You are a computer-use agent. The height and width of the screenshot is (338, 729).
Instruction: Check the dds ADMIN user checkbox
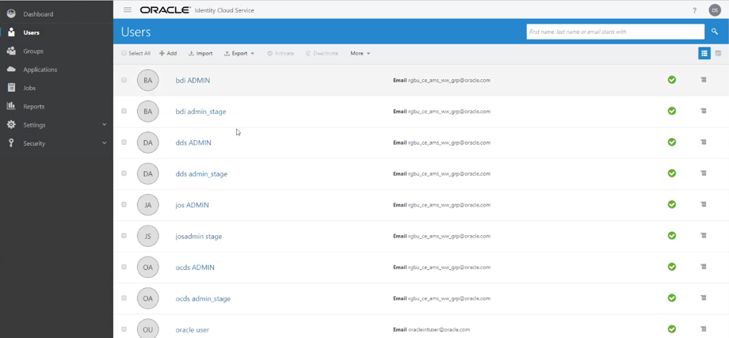124,142
